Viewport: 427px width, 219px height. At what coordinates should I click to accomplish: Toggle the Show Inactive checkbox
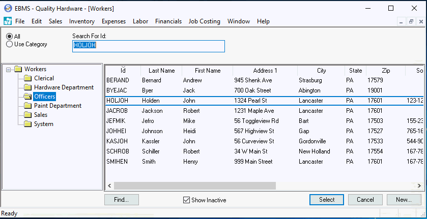pyautogui.click(x=186, y=200)
